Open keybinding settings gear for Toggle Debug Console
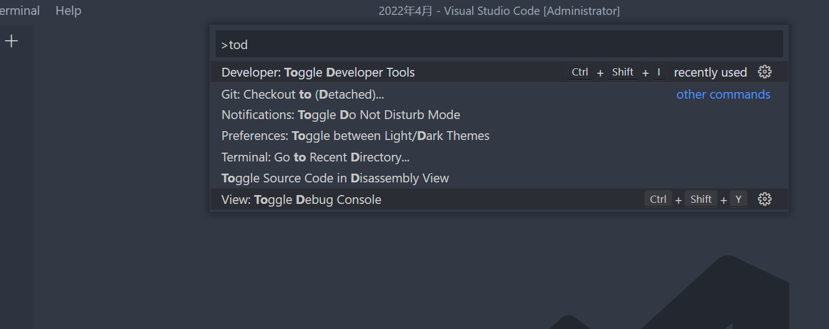The width and height of the screenshot is (829, 329). (764, 199)
